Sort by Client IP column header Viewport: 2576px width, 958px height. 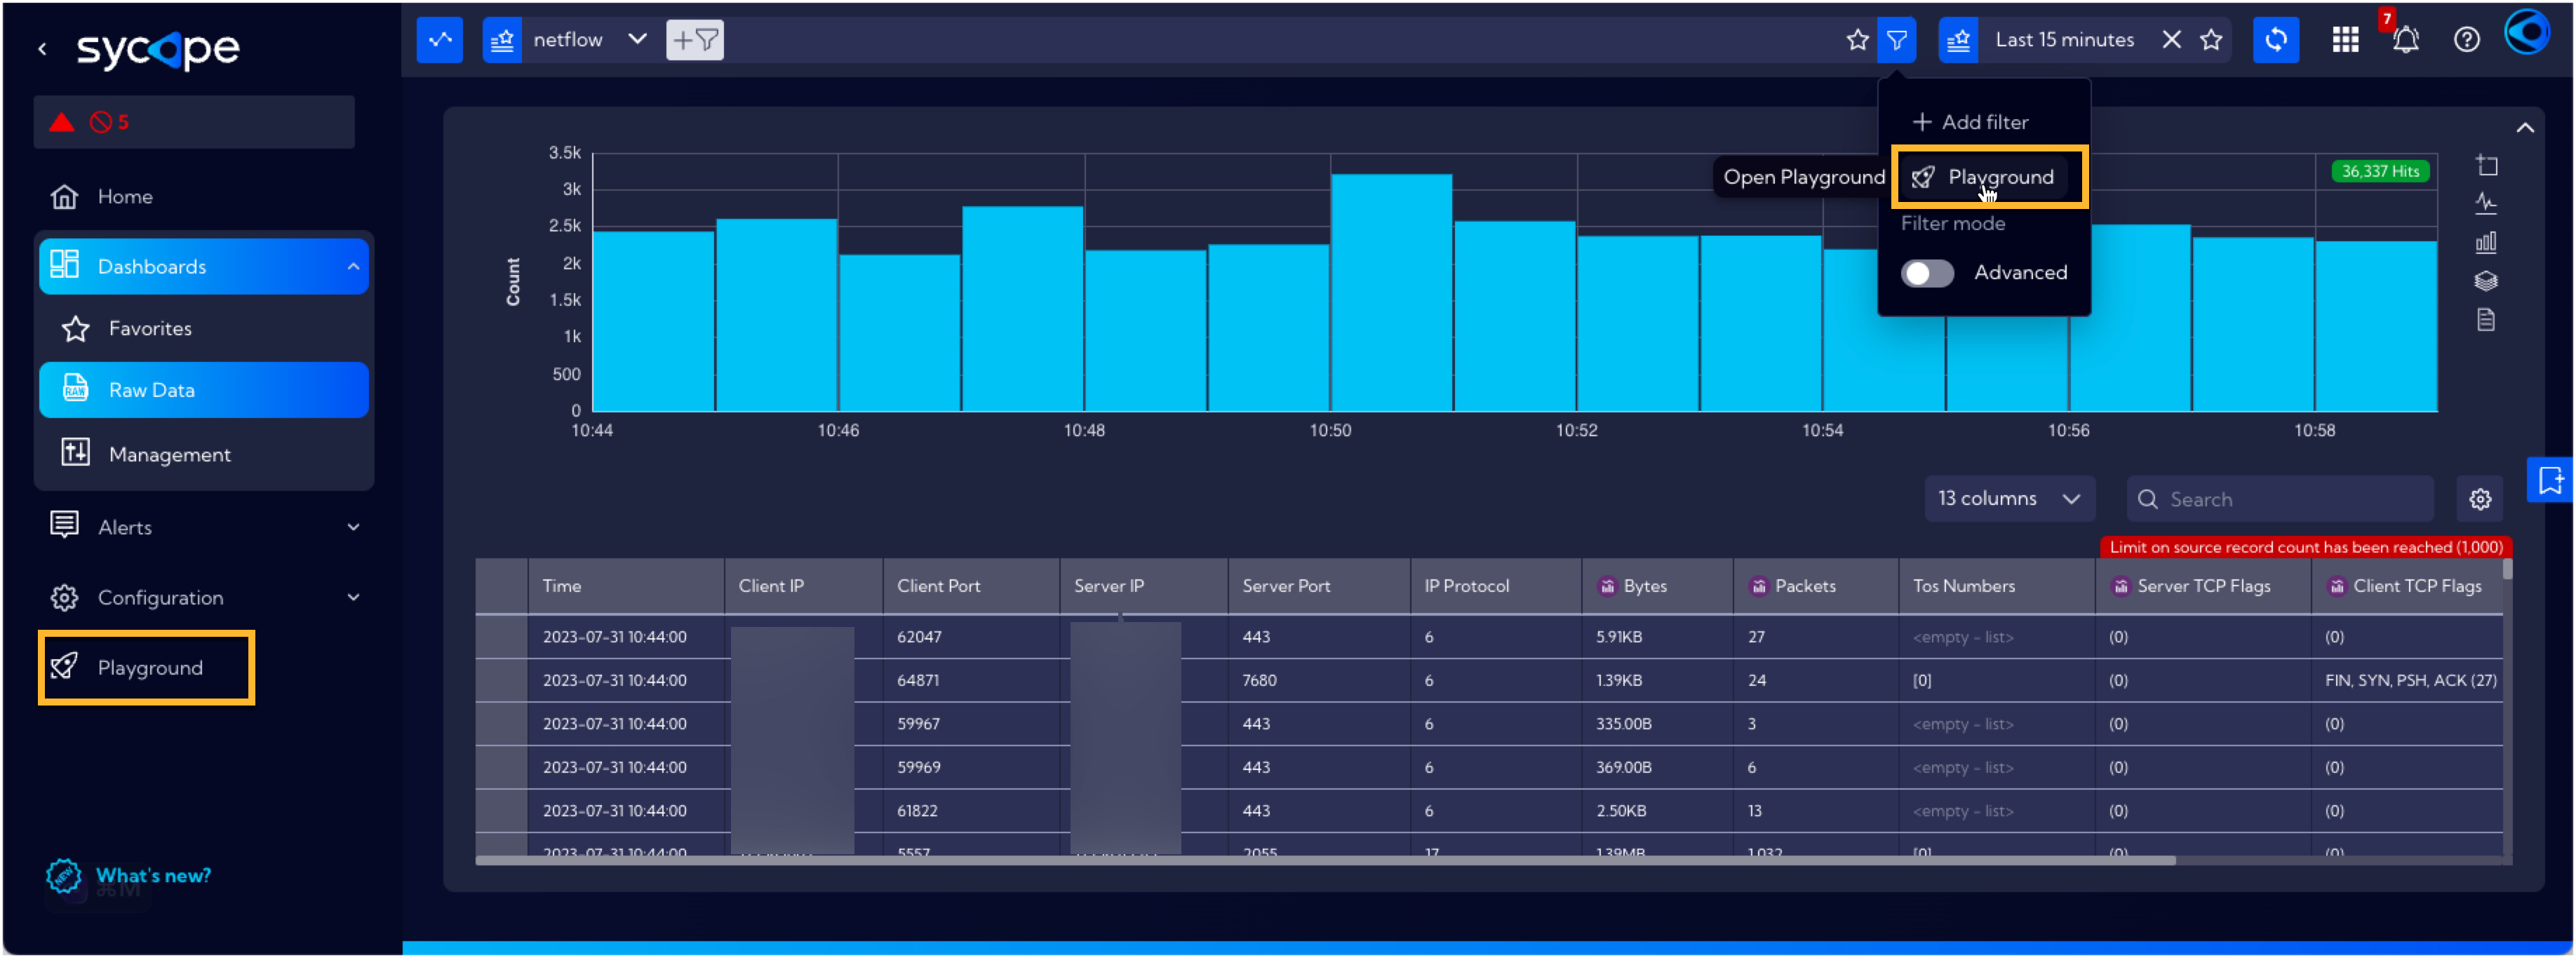pos(803,586)
